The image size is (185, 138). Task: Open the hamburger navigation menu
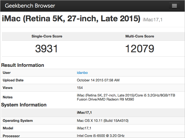(174, 6)
